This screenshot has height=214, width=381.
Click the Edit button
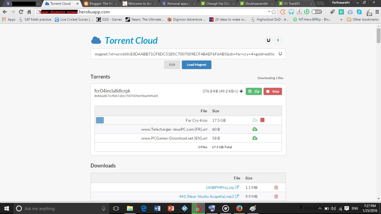[x=172, y=65]
